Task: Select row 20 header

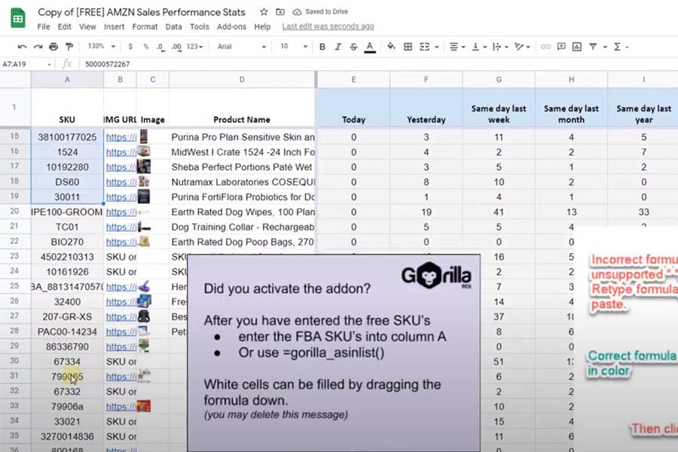Action: pyautogui.click(x=15, y=212)
